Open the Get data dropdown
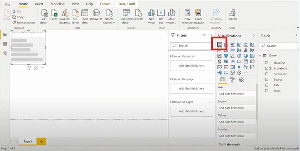The width and height of the screenshot is (300, 151). [x=44, y=17]
